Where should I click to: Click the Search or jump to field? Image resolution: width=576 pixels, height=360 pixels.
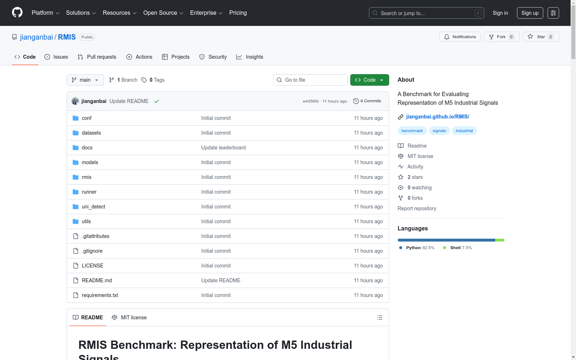point(427,13)
